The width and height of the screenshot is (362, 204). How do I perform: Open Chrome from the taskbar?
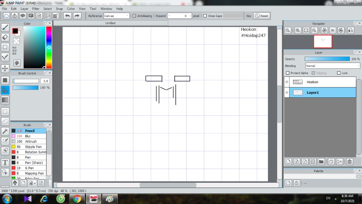(77, 199)
